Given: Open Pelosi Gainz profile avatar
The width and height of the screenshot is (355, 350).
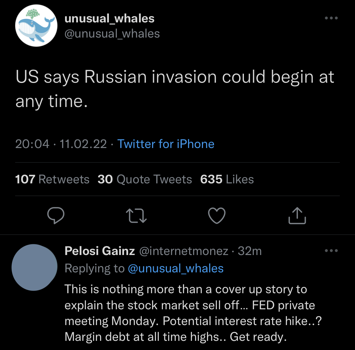Looking at the screenshot, I should (x=34, y=267).
